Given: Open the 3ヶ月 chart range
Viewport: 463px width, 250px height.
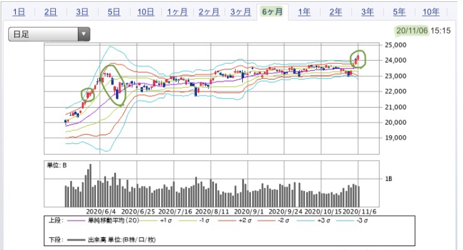Looking at the screenshot, I should 241,12.
